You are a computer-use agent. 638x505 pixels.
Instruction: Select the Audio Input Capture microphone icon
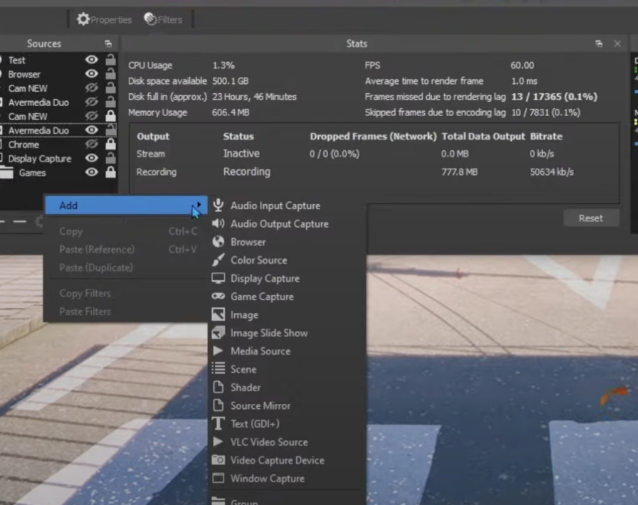(x=217, y=205)
